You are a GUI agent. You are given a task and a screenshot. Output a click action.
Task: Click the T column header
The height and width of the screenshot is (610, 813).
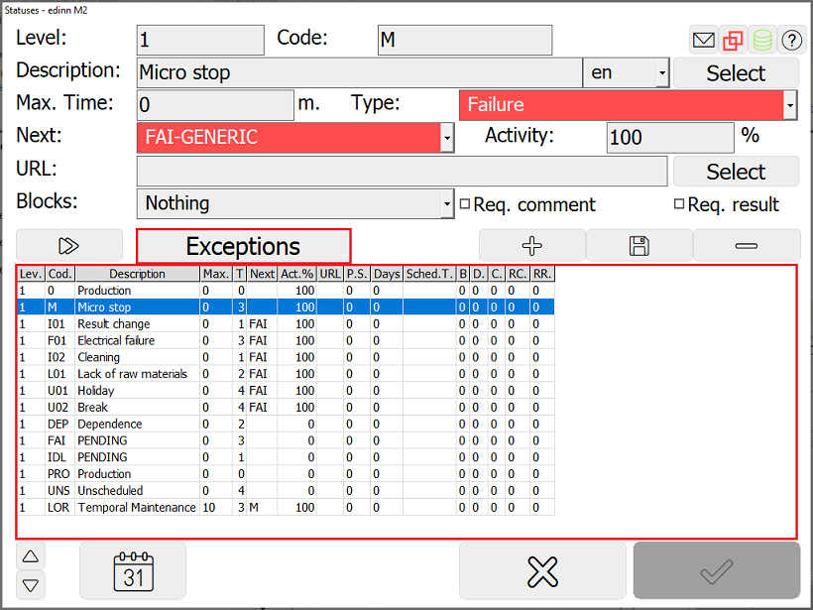240,274
